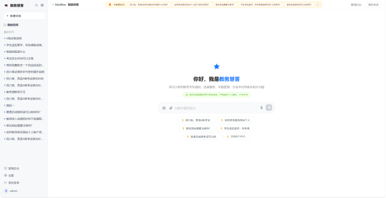Image resolution: width=386 pixels, height=198 pixels.
Task: Open 设置 in the sidebar
Action: [x=9, y=175]
